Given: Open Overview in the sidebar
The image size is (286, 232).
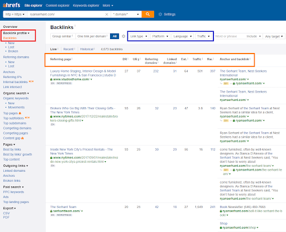Looking at the screenshot, I should pyautogui.click(x=10, y=27).
